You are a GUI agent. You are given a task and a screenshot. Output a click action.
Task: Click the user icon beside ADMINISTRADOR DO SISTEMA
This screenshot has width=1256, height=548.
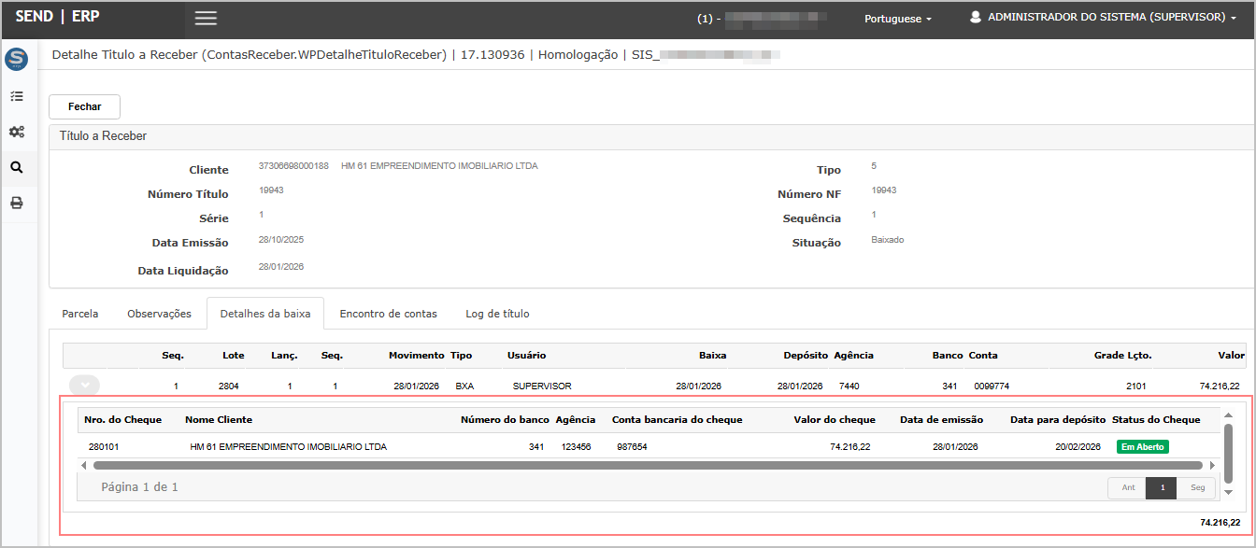pyautogui.click(x=976, y=18)
